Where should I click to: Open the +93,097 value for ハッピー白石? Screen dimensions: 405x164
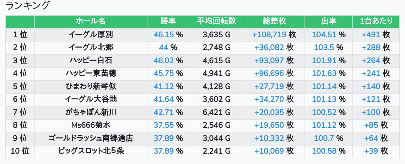(269, 60)
